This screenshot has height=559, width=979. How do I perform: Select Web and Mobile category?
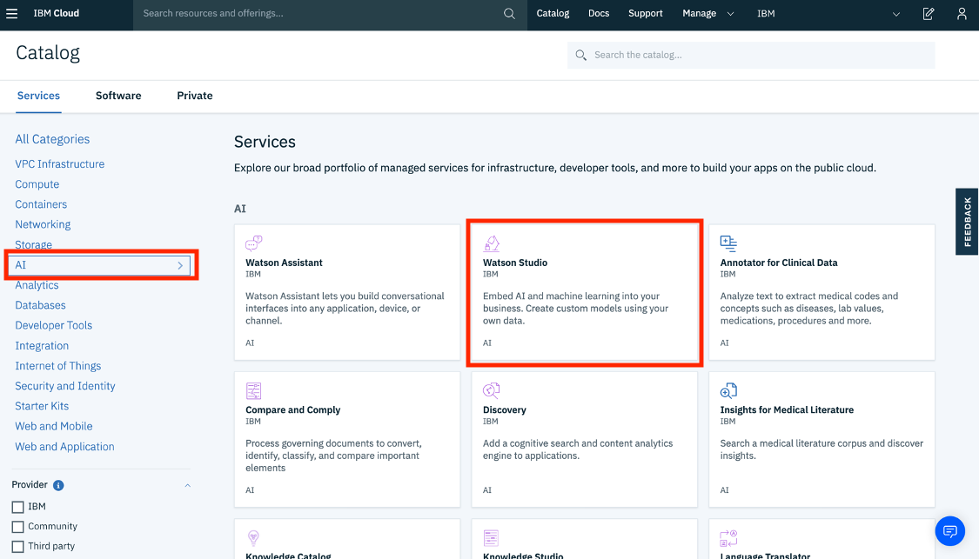(x=54, y=426)
